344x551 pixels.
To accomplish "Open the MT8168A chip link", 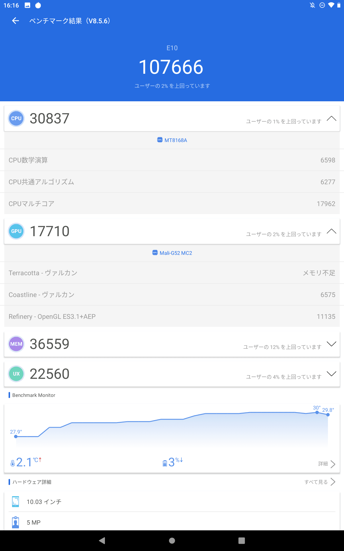I will (172, 140).
